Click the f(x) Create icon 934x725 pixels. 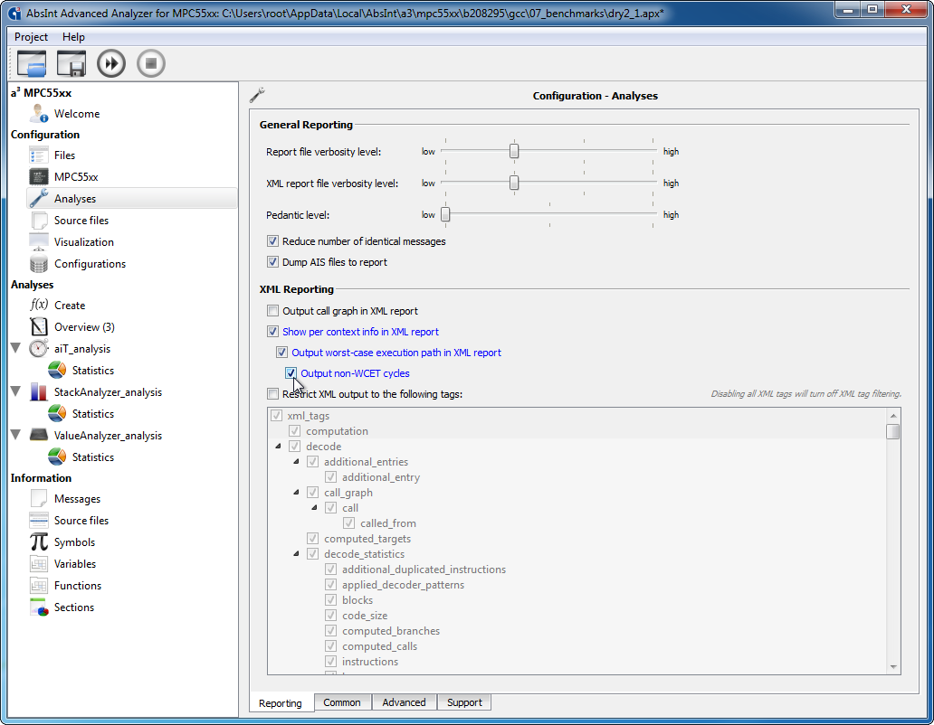(x=39, y=306)
